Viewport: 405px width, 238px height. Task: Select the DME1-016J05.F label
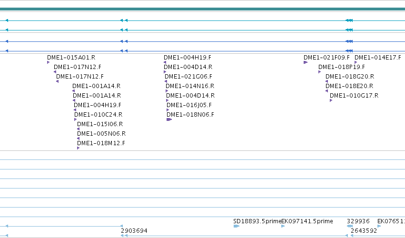(x=189, y=105)
